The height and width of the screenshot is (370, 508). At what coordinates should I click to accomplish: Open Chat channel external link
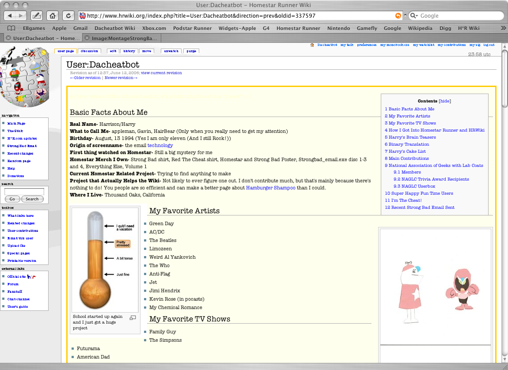(19, 299)
